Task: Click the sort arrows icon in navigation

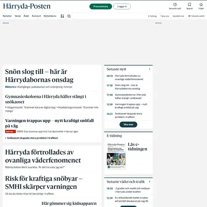Action: click(62, 16)
